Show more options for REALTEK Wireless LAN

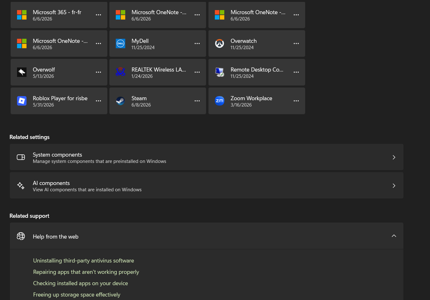pyautogui.click(x=197, y=72)
